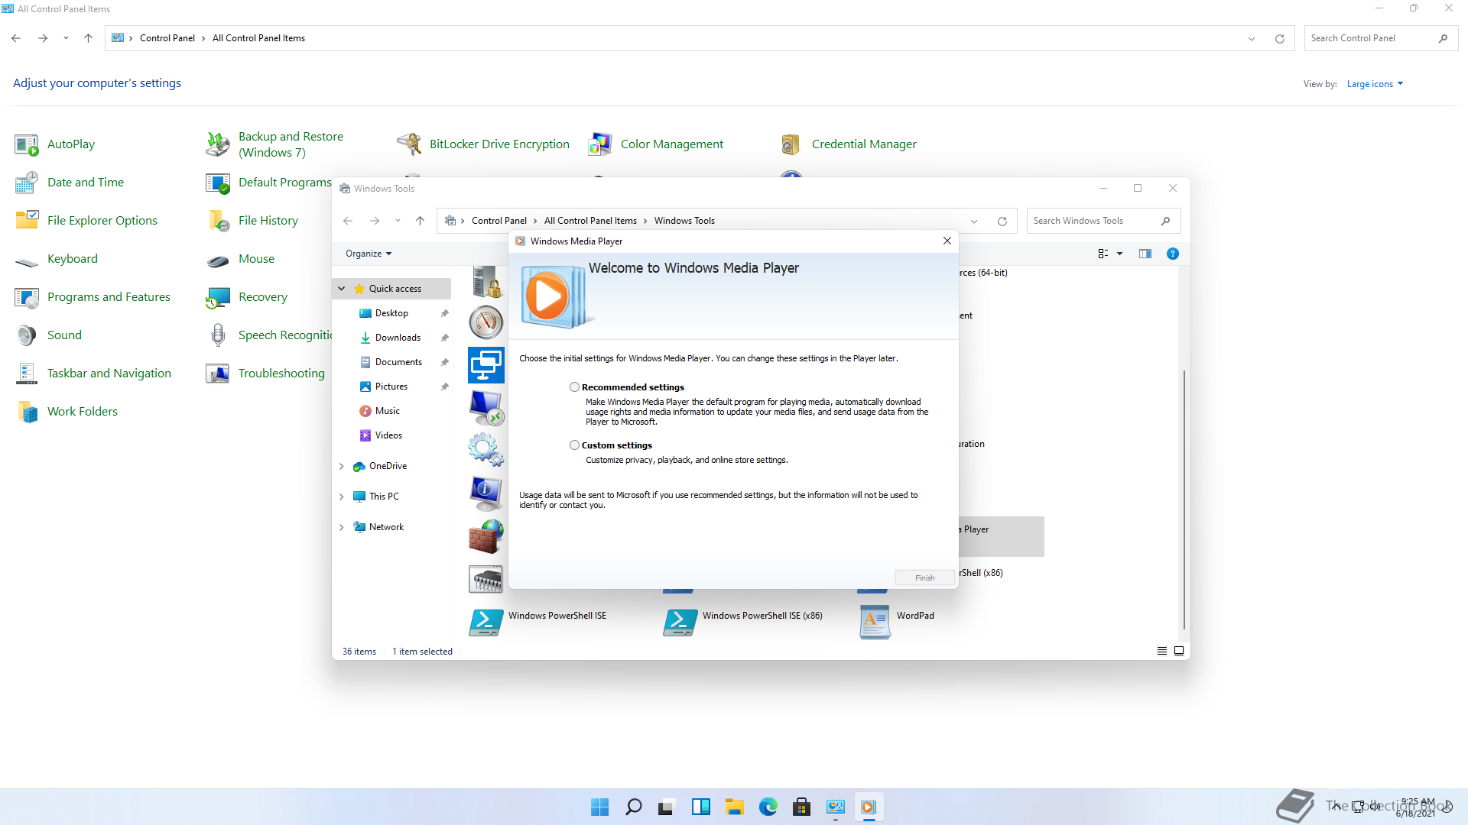
Task: Open view options dropdown arrow in Windows Tools
Action: pyautogui.click(x=1120, y=254)
